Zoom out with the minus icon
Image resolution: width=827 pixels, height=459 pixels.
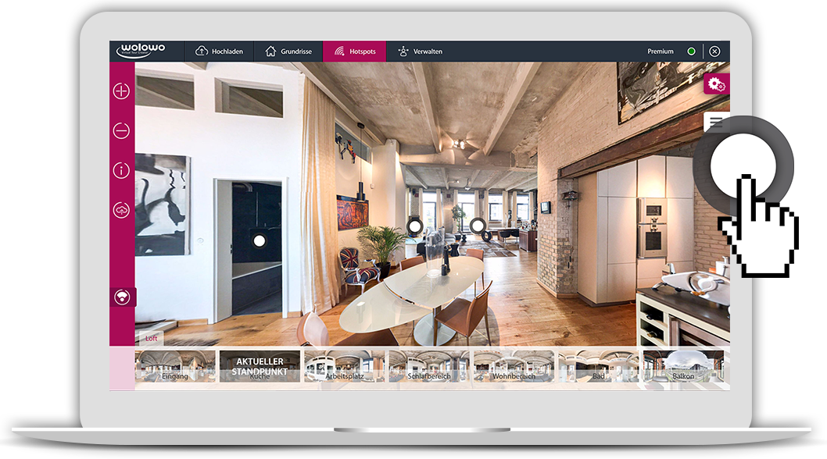point(121,130)
